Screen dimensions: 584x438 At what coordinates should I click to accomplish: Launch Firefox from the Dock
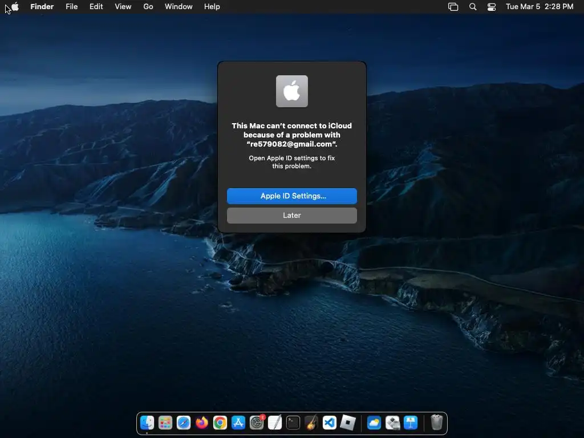click(202, 423)
